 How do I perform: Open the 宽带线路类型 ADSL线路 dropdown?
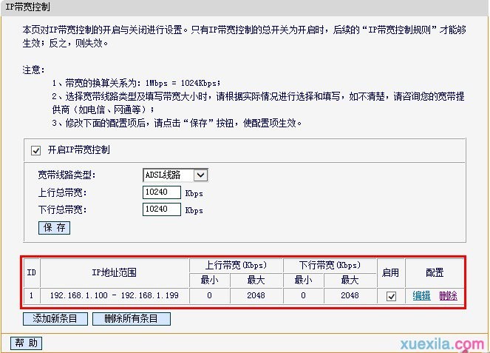pyautogui.click(x=175, y=175)
